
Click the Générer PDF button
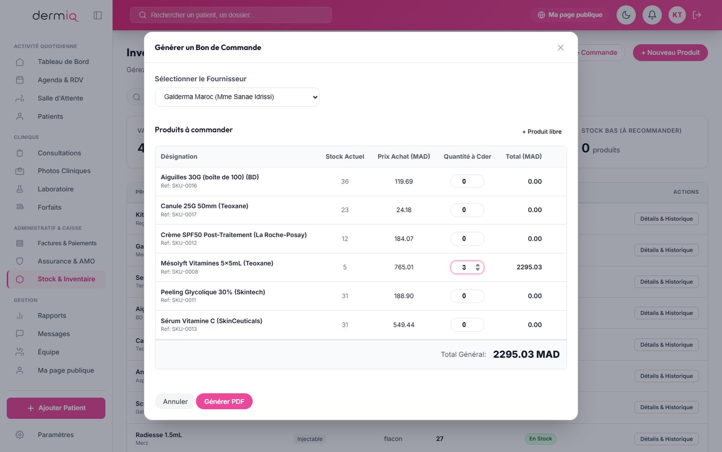224,401
